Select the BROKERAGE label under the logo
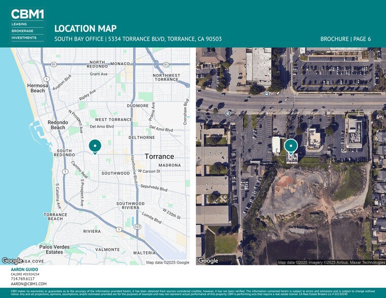The width and height of the screenshot is (386, 298). 22,31
